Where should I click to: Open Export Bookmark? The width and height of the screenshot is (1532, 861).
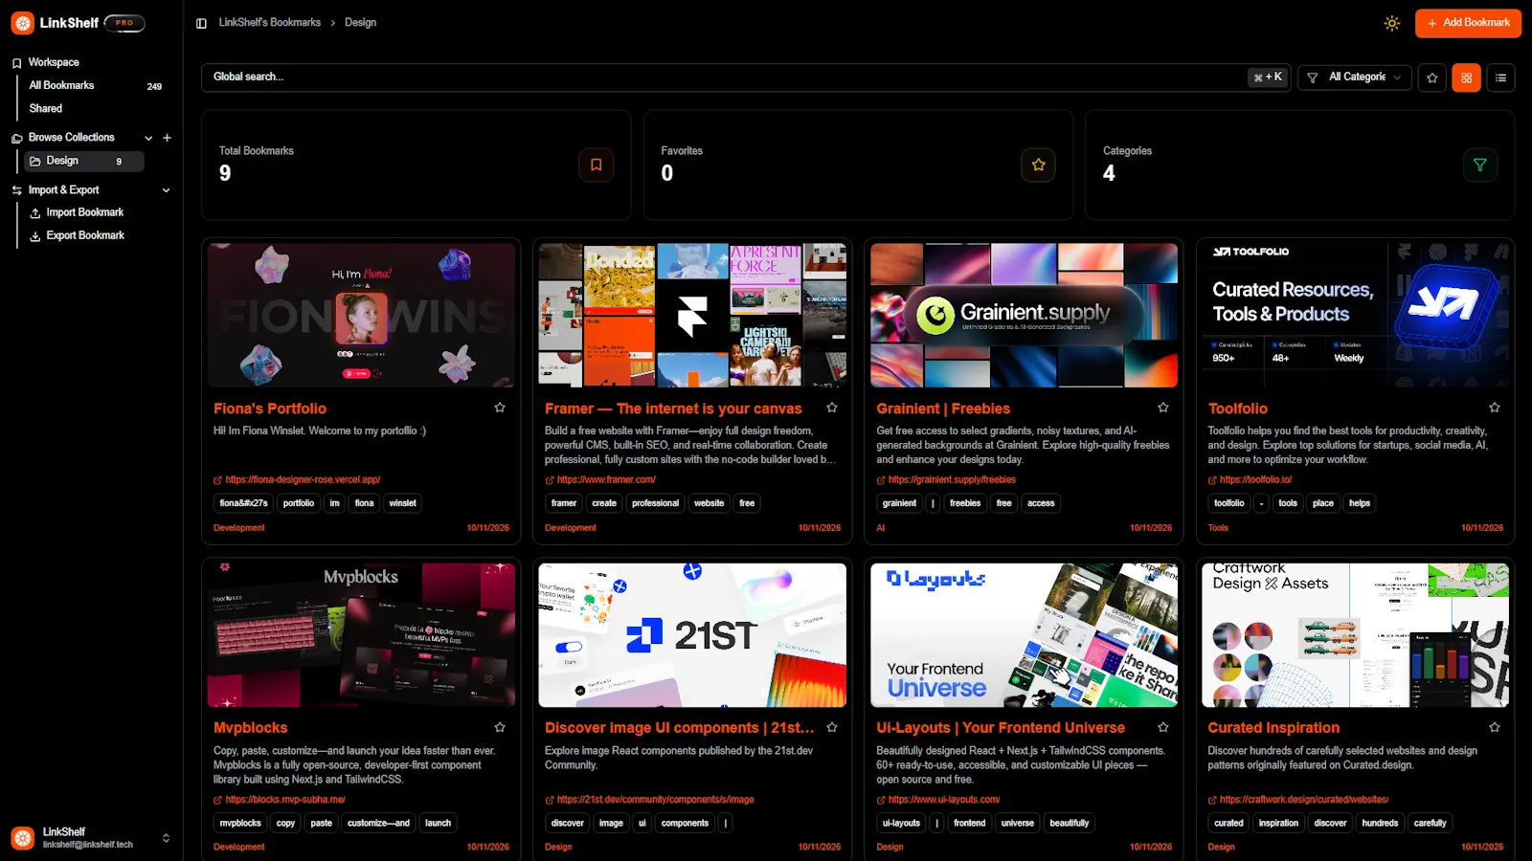(x=77, y=235)
